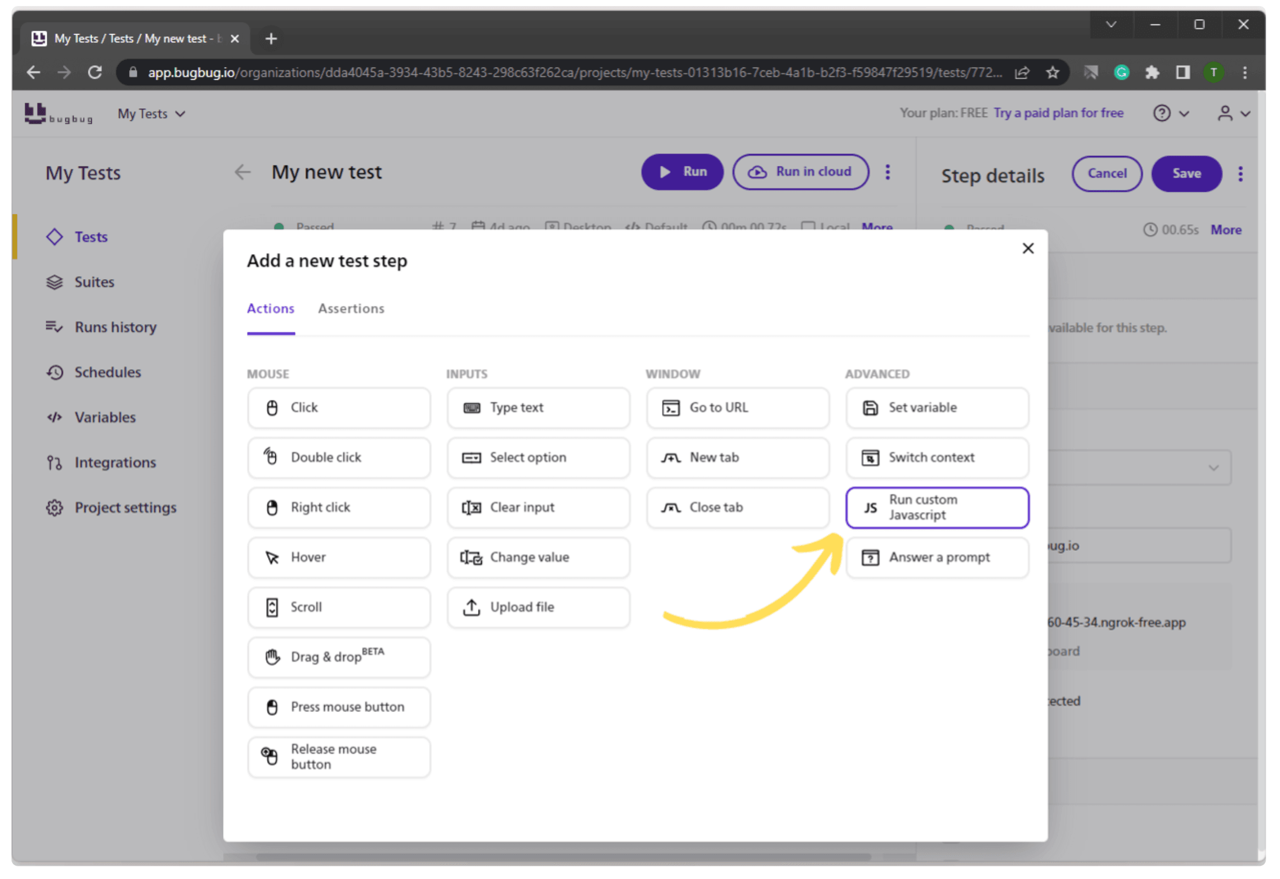
Task: Click More link in Step details panel
Action: coord(1226,230)
